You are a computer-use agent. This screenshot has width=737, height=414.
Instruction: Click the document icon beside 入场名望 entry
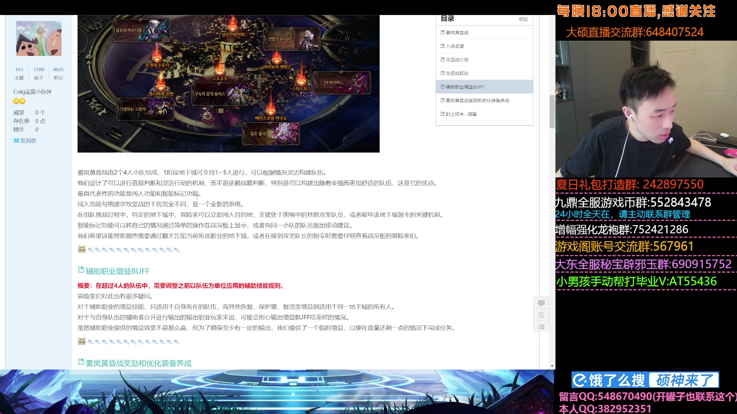[443, 46]
